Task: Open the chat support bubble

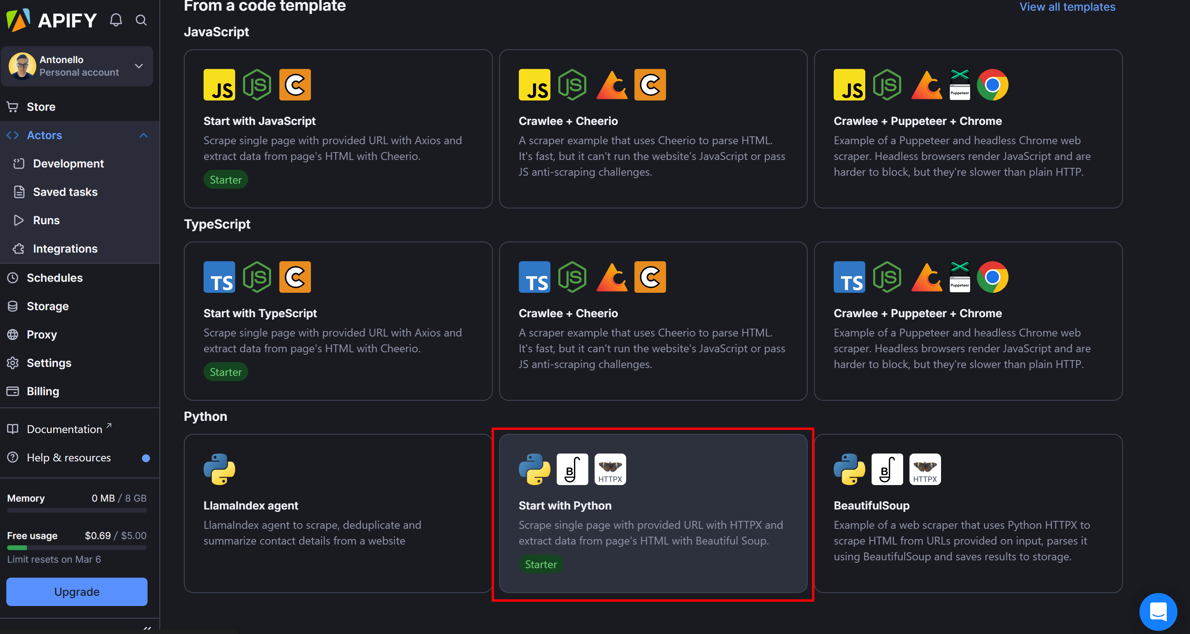Action: [x=1158, y=612]
